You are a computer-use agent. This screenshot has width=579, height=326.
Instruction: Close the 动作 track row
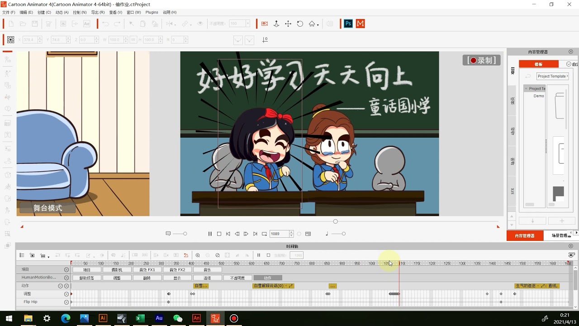[66, 286]
